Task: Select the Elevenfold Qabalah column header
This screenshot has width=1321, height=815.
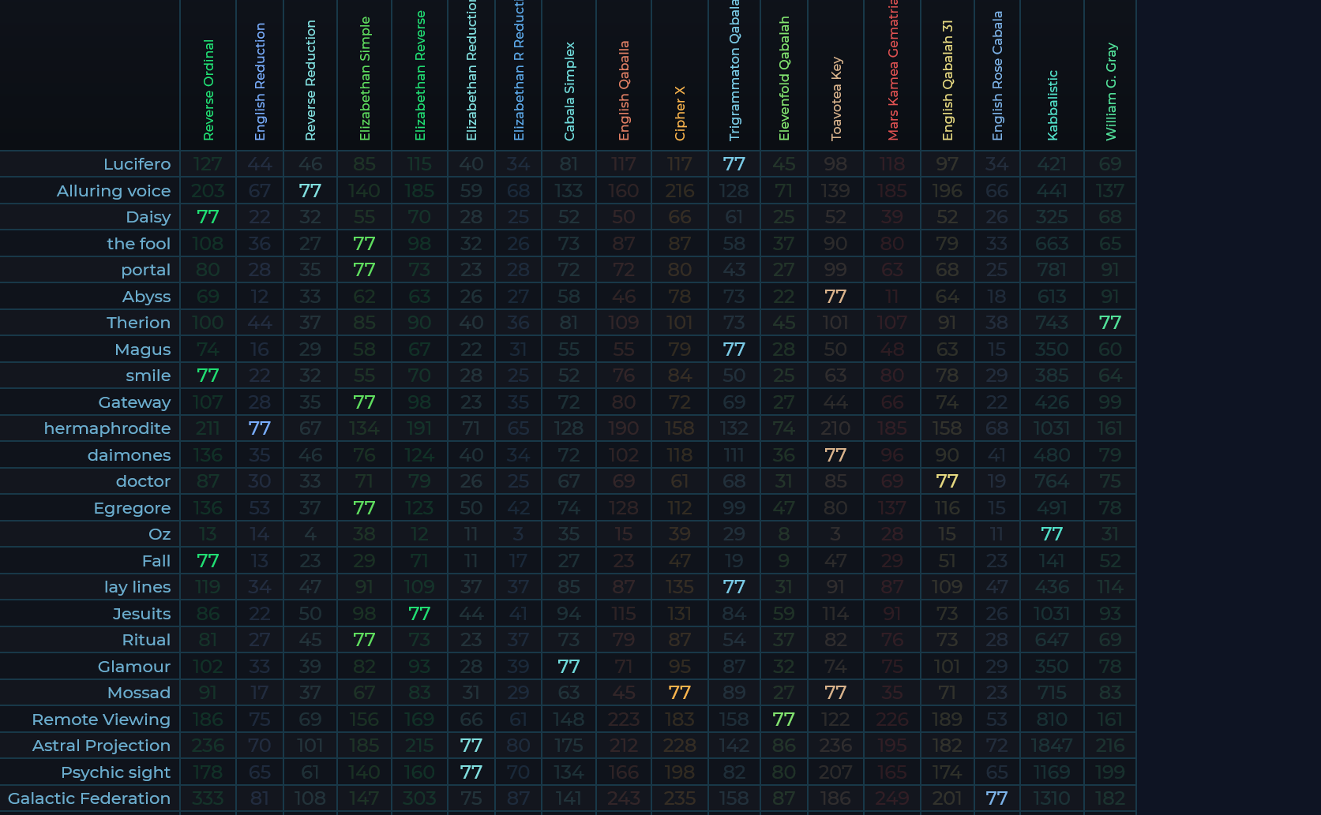Action: point(784,79)
